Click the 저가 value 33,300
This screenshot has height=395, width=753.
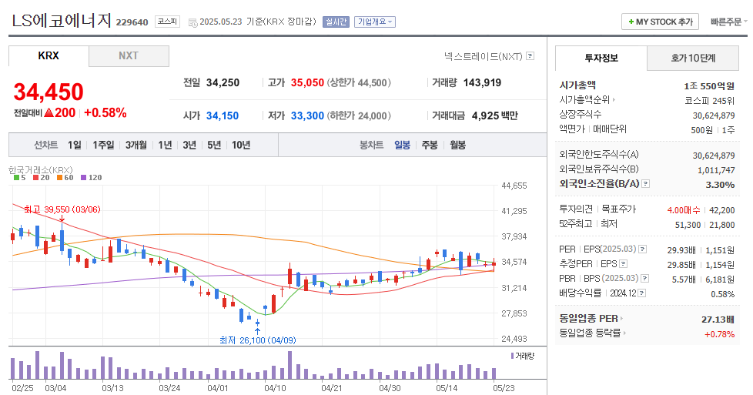pos(307,115)
